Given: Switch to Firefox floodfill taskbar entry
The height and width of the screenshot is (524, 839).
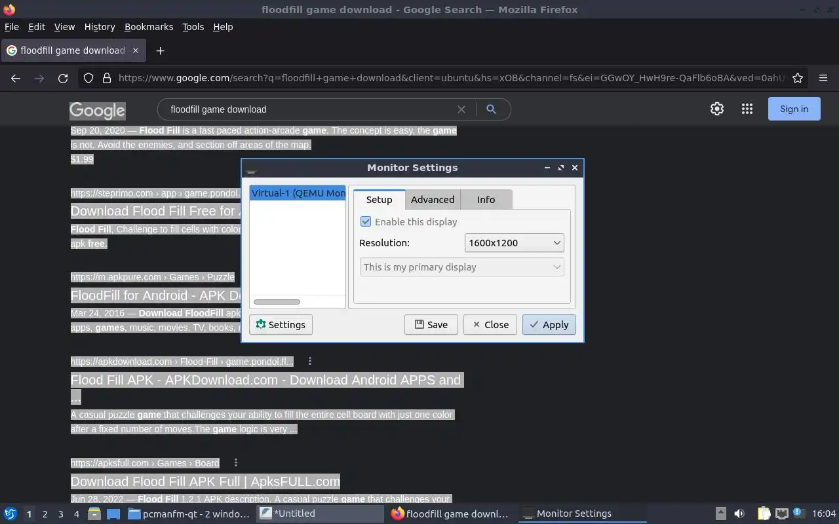Looking at the screenshot, I should pos(451,514).
